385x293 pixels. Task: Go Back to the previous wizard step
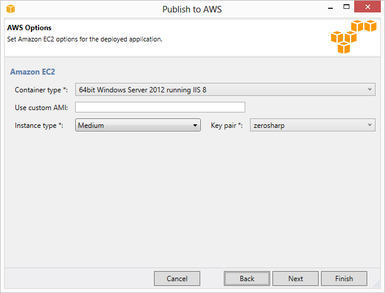(x=247, y=279)
